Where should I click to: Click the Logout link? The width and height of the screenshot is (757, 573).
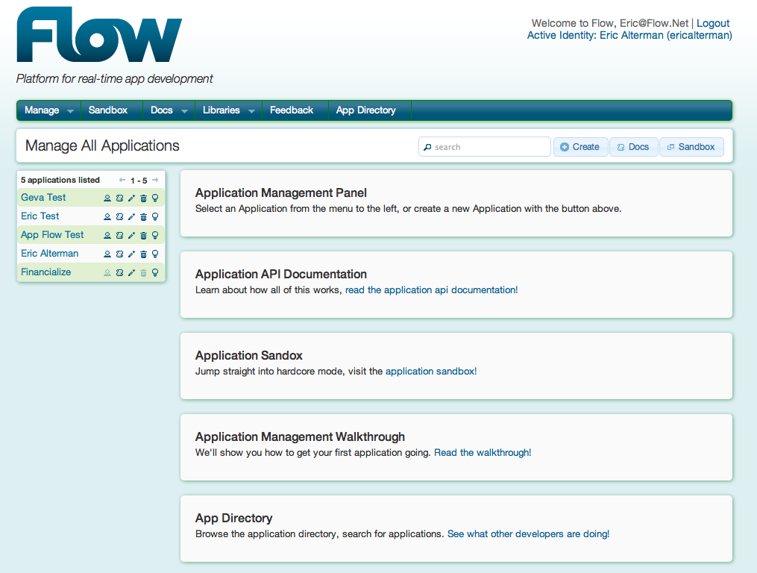712,23
